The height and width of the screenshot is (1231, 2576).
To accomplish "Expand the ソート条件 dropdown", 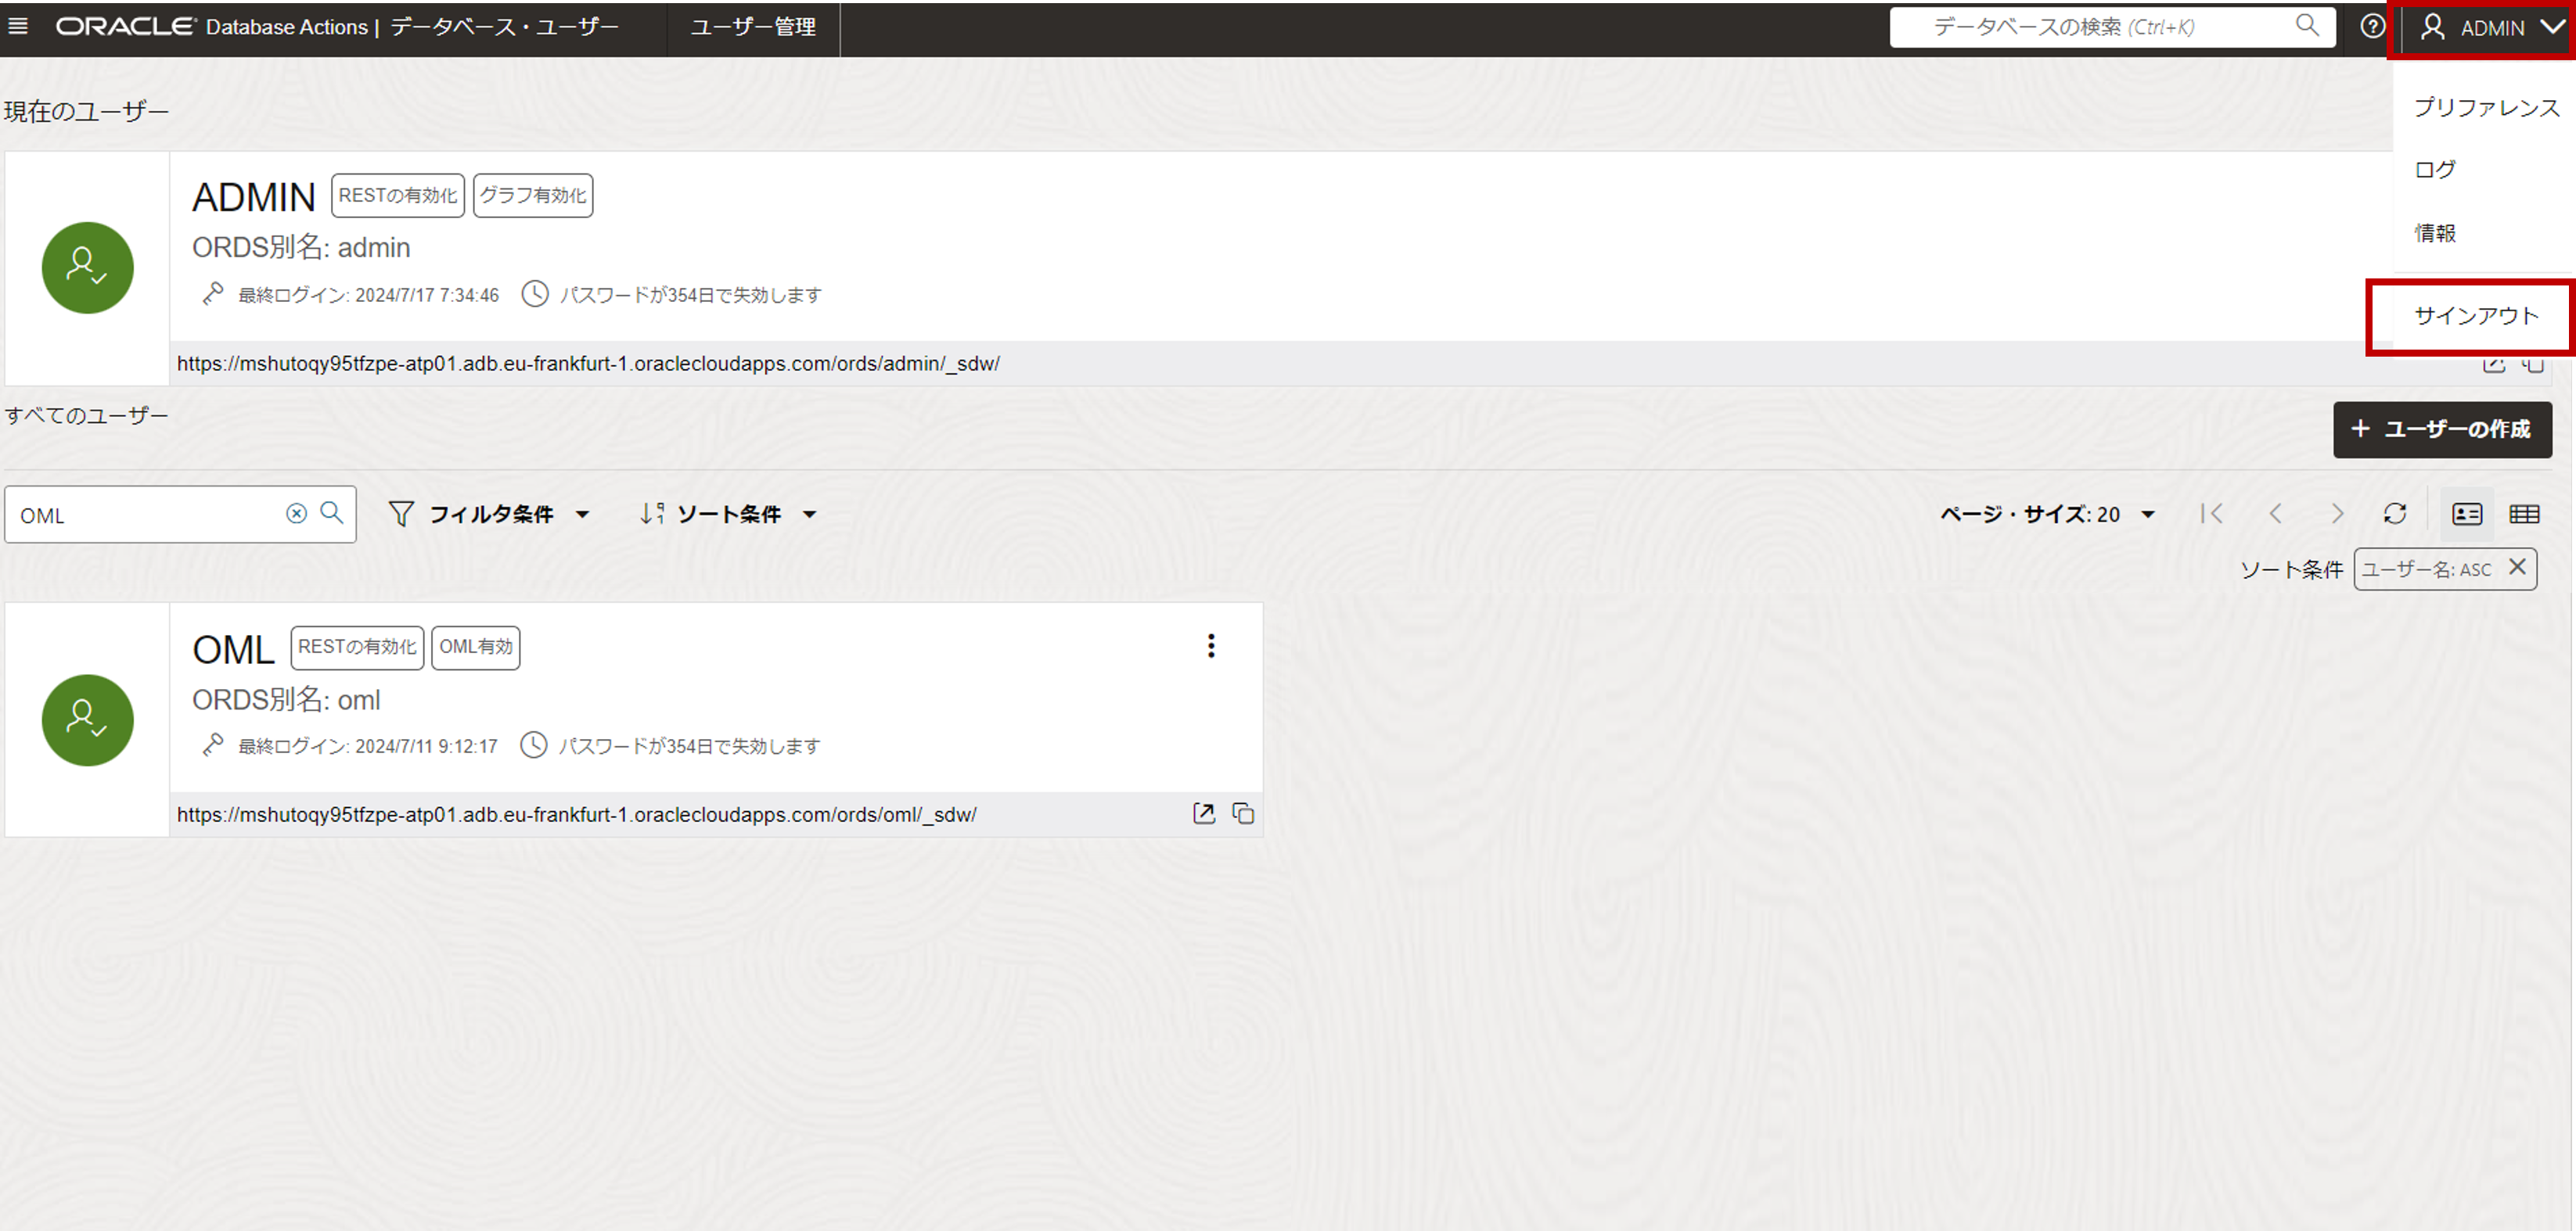I will pyautogui.click(x=729, y=514).
